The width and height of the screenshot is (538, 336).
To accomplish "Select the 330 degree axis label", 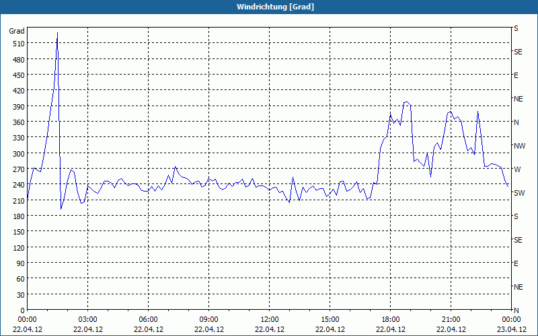I will pyautogui.click(x=19, y=138).
